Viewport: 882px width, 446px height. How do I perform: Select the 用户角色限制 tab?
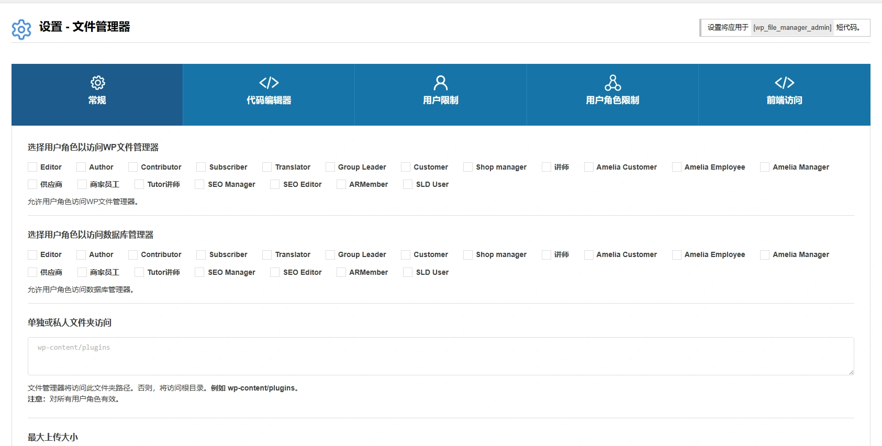[x=612, y=95]
